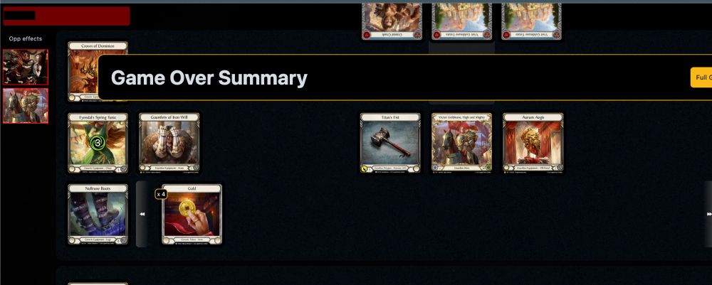Expand the right-edge double-arrow panel handle
The width and height of the screenshot is (712, 285).
click(x=708, y=214)
